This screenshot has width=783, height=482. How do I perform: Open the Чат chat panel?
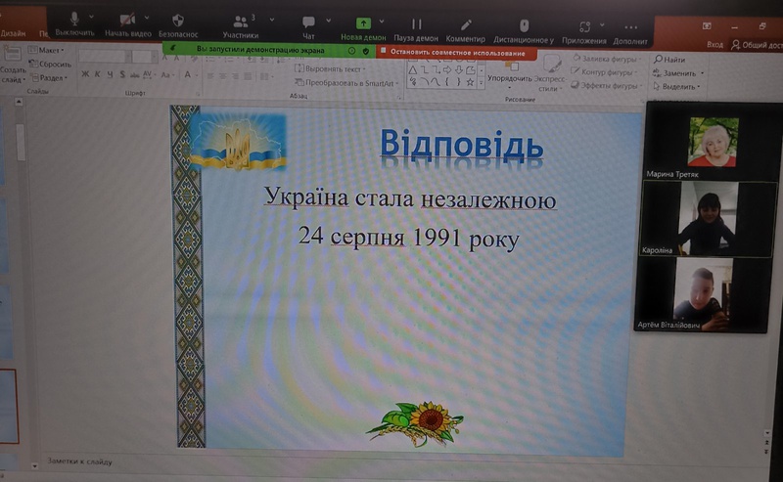coord(308,28)
